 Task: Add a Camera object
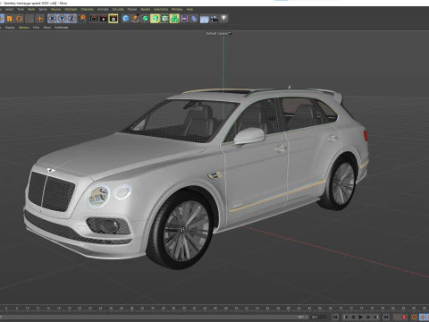click(214, 19)
